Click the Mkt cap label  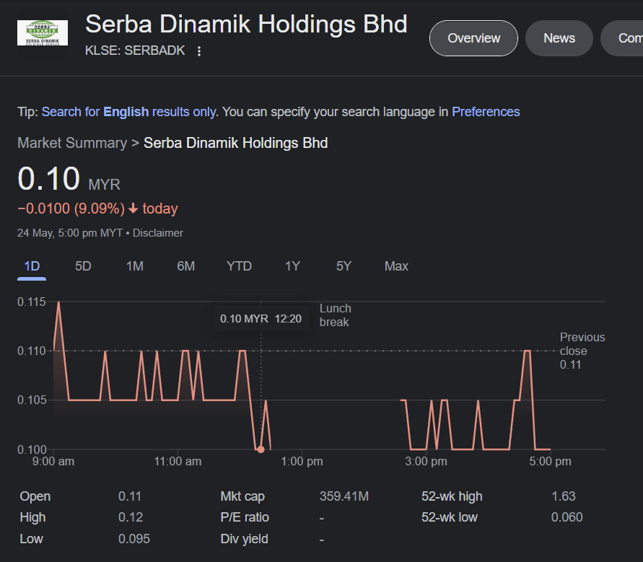242,496
